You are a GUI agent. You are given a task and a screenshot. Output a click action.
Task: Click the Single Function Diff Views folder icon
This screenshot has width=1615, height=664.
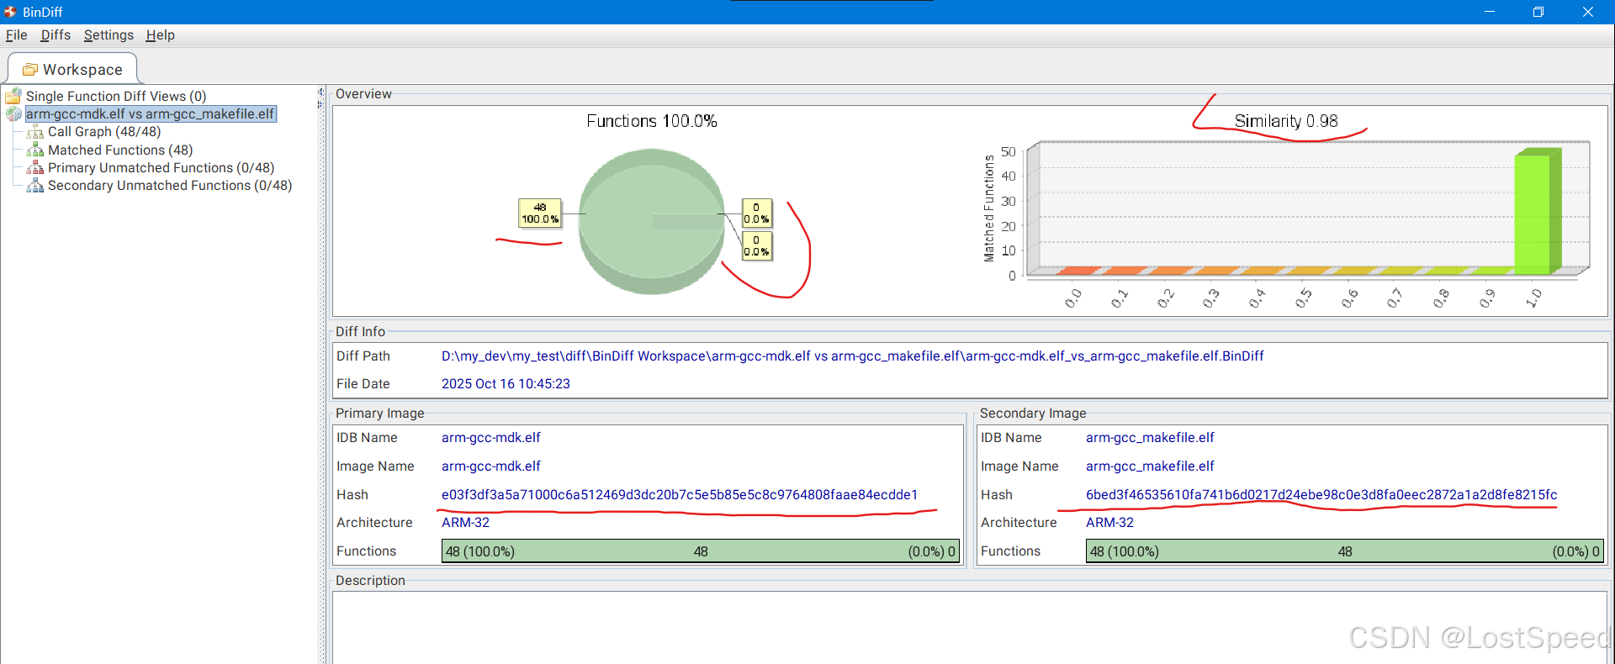coord(13,96)
